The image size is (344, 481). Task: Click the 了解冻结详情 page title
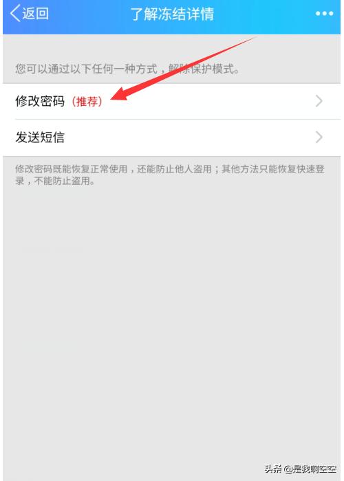pos(172,14)
